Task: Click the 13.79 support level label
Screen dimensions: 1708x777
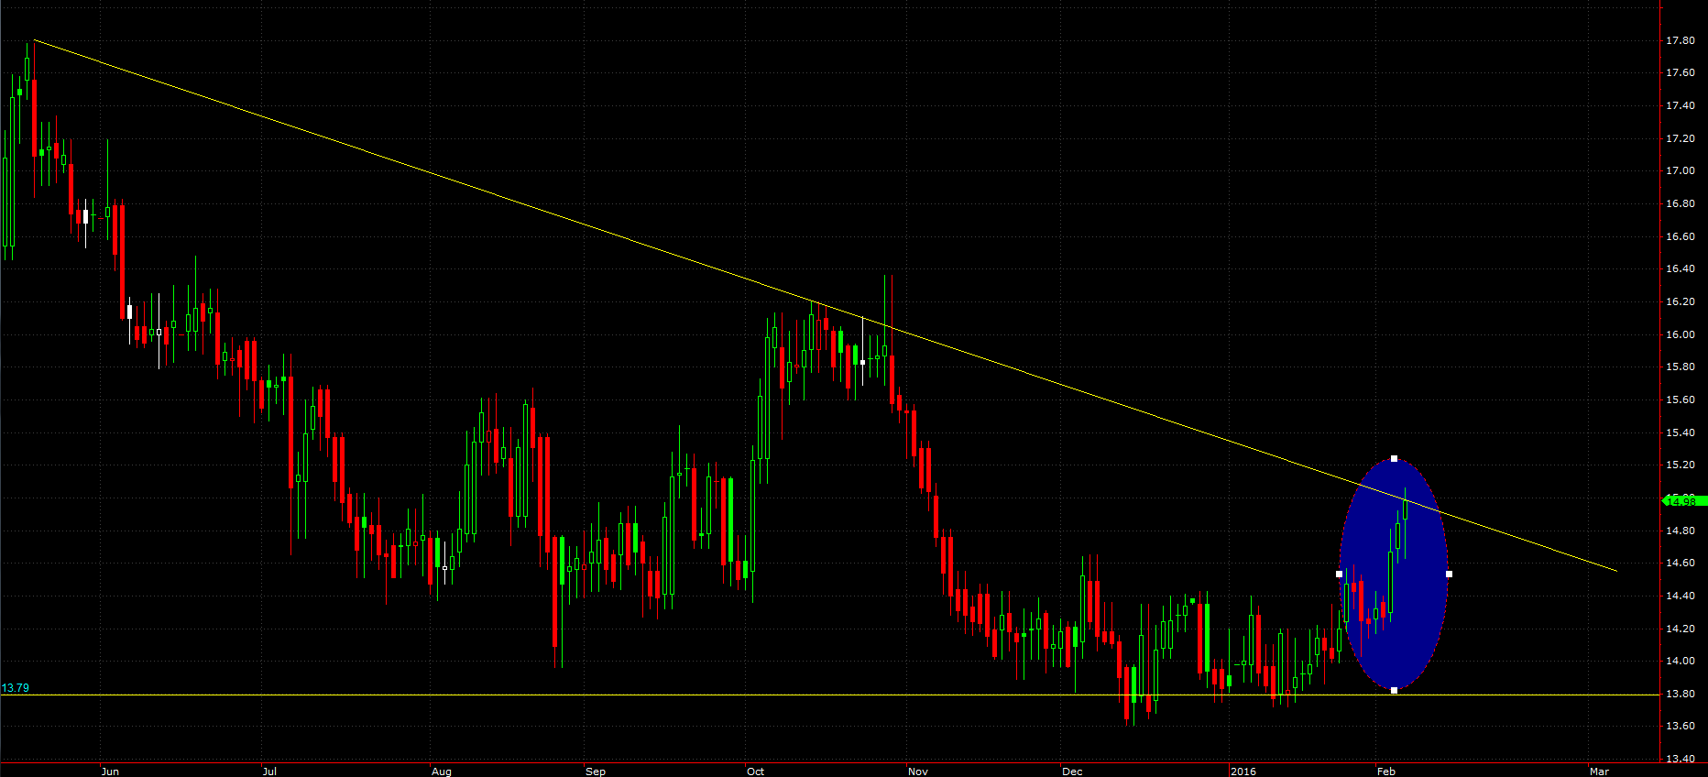Action: click(x=15, y=688)
